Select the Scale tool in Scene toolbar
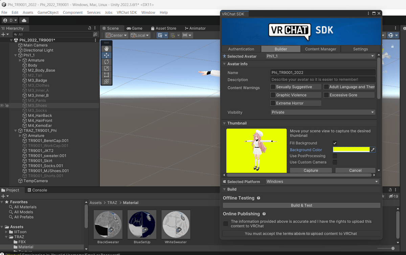406x255 pixels. [106, 68]
